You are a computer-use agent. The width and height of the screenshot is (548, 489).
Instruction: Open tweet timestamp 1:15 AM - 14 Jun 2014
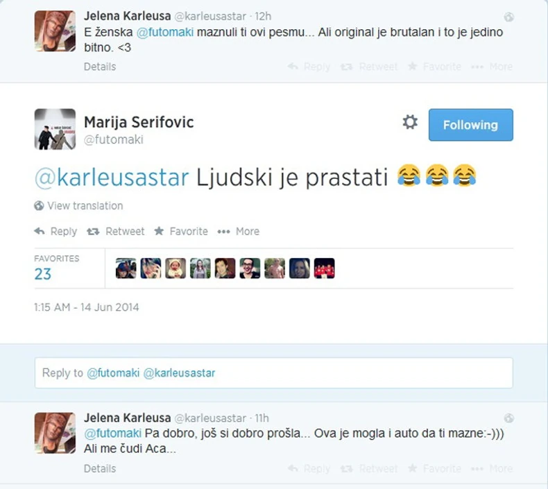(x=86, y=307)
